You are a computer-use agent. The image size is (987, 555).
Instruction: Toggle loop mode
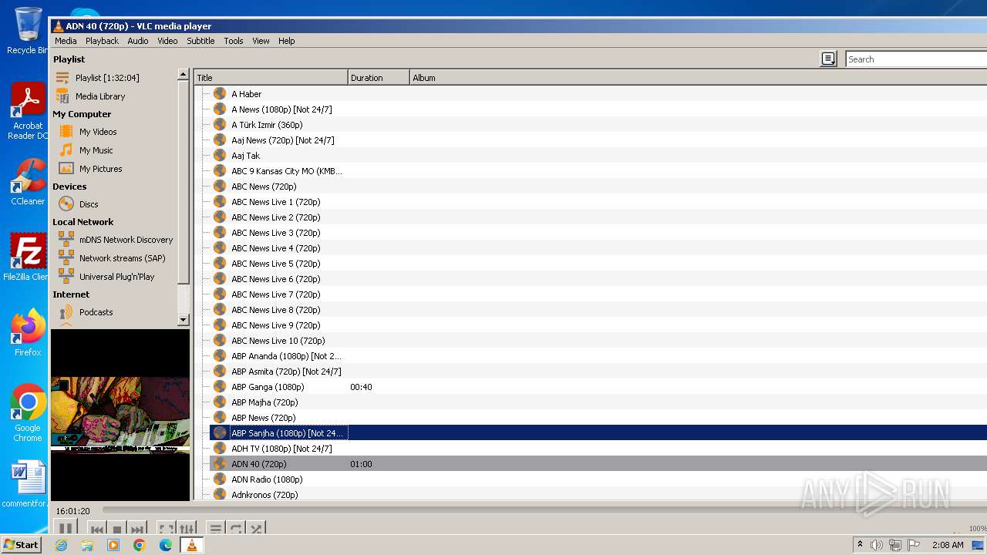[237, 529]
